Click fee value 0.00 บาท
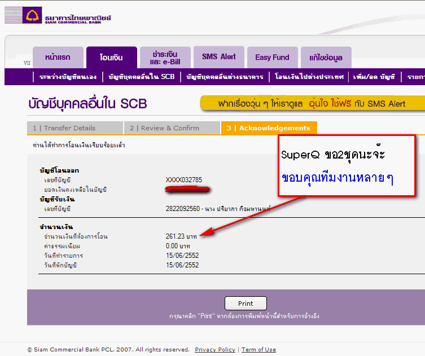Viewport: 425px width, 356px height. coord(178,246)
